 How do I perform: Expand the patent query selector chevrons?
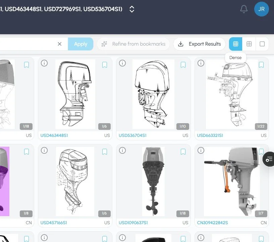132,9
